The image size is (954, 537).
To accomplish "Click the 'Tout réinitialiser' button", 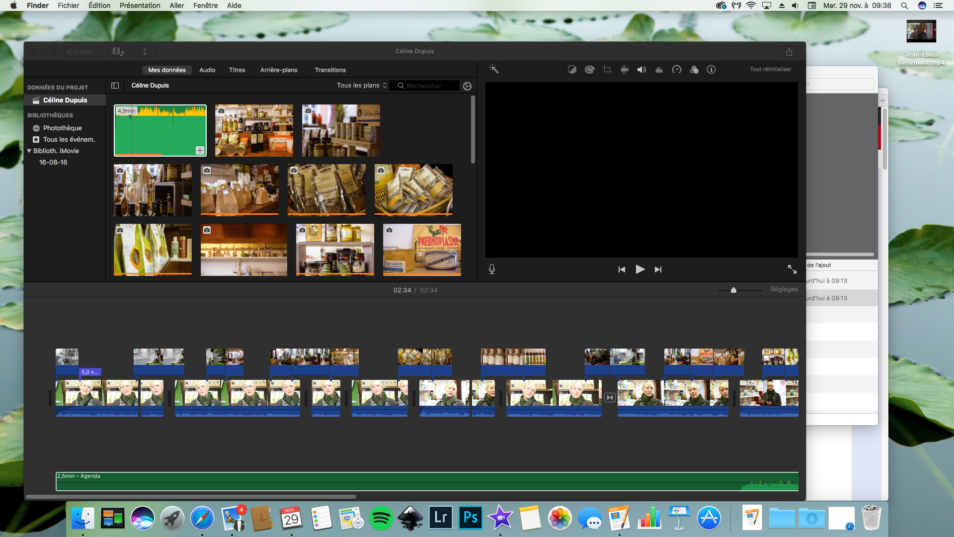I will tap(770, 70).
